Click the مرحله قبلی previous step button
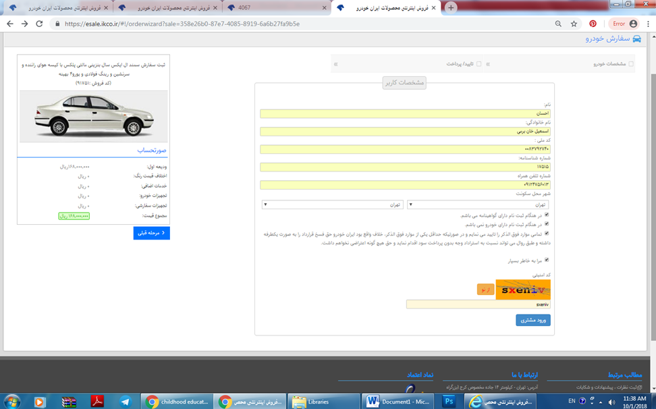The image size is (656, 409). [x=151, y=232]
